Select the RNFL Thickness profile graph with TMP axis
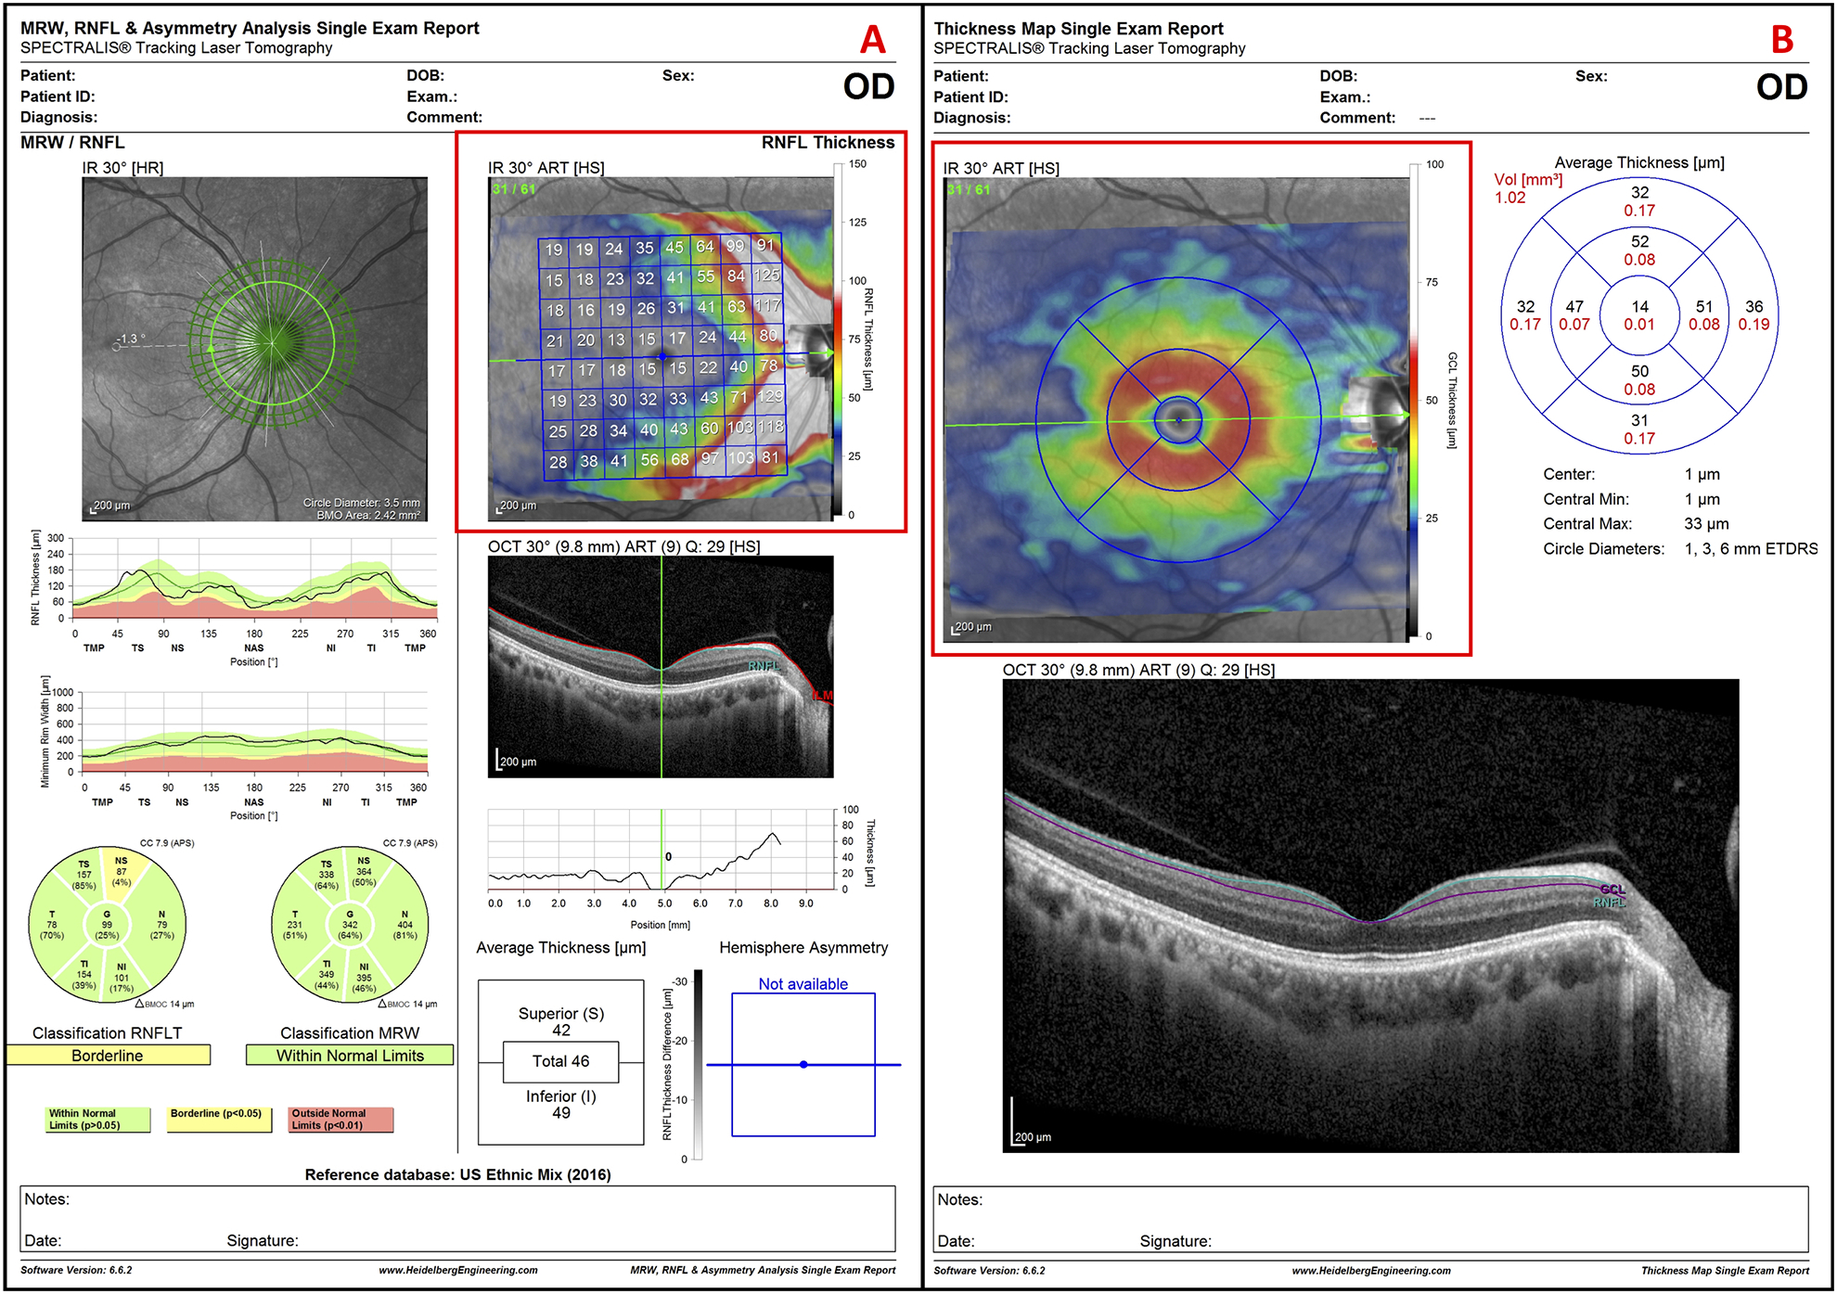The width and height of the screenshot is (1837, 1294). point(255,578)
